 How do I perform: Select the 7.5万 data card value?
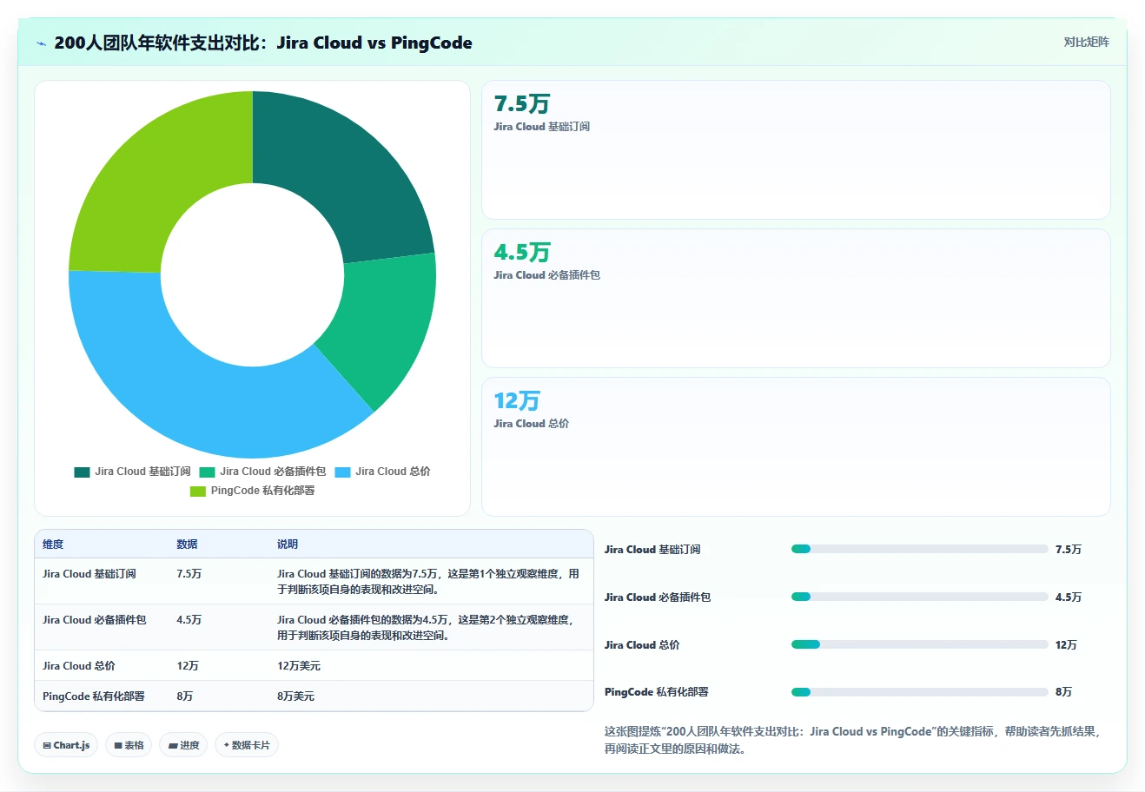coord(521,104)
